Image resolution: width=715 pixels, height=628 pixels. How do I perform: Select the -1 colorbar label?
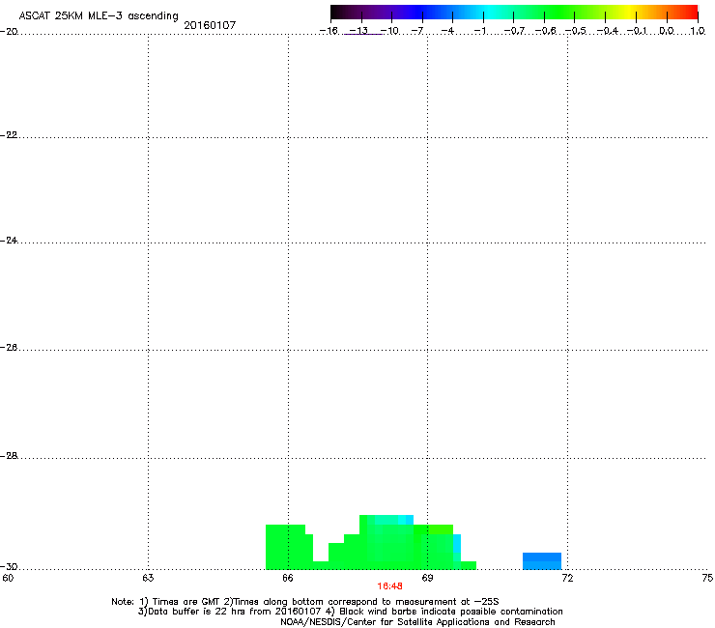(479, 31)
